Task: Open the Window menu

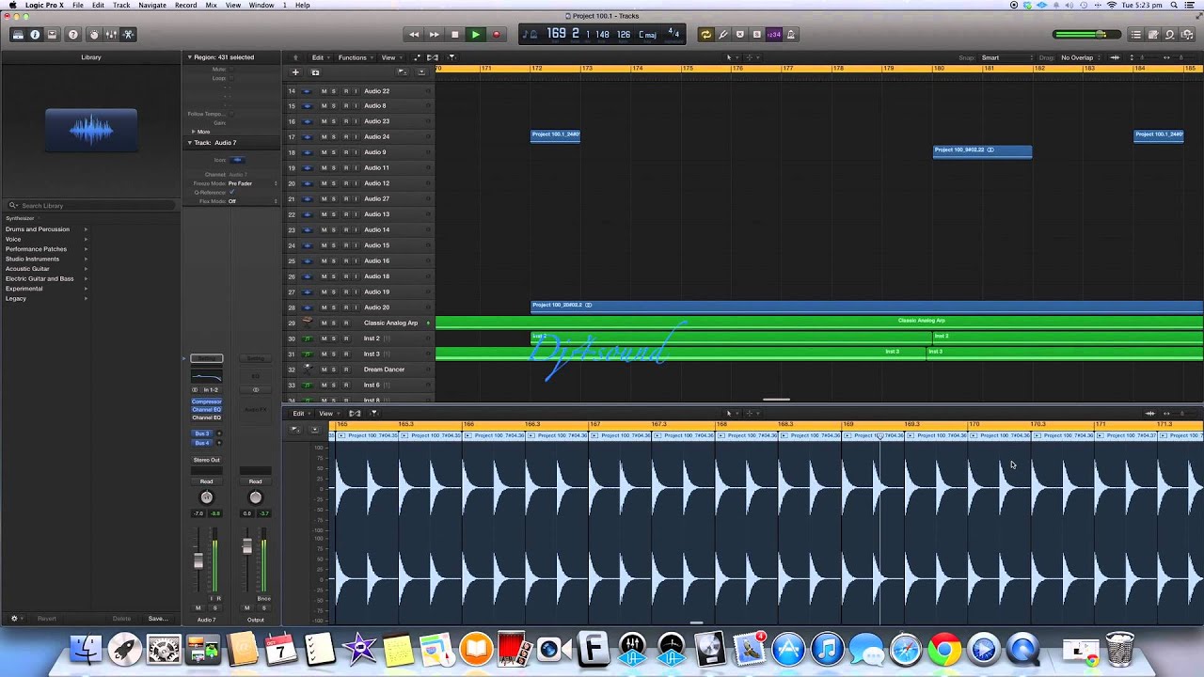Action: pyautogui.click(x=261, y=5)
